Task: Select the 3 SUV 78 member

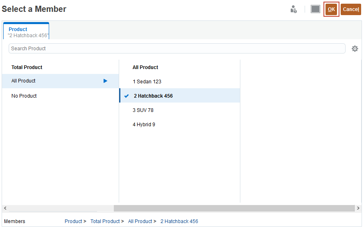Action: (143, 110)
